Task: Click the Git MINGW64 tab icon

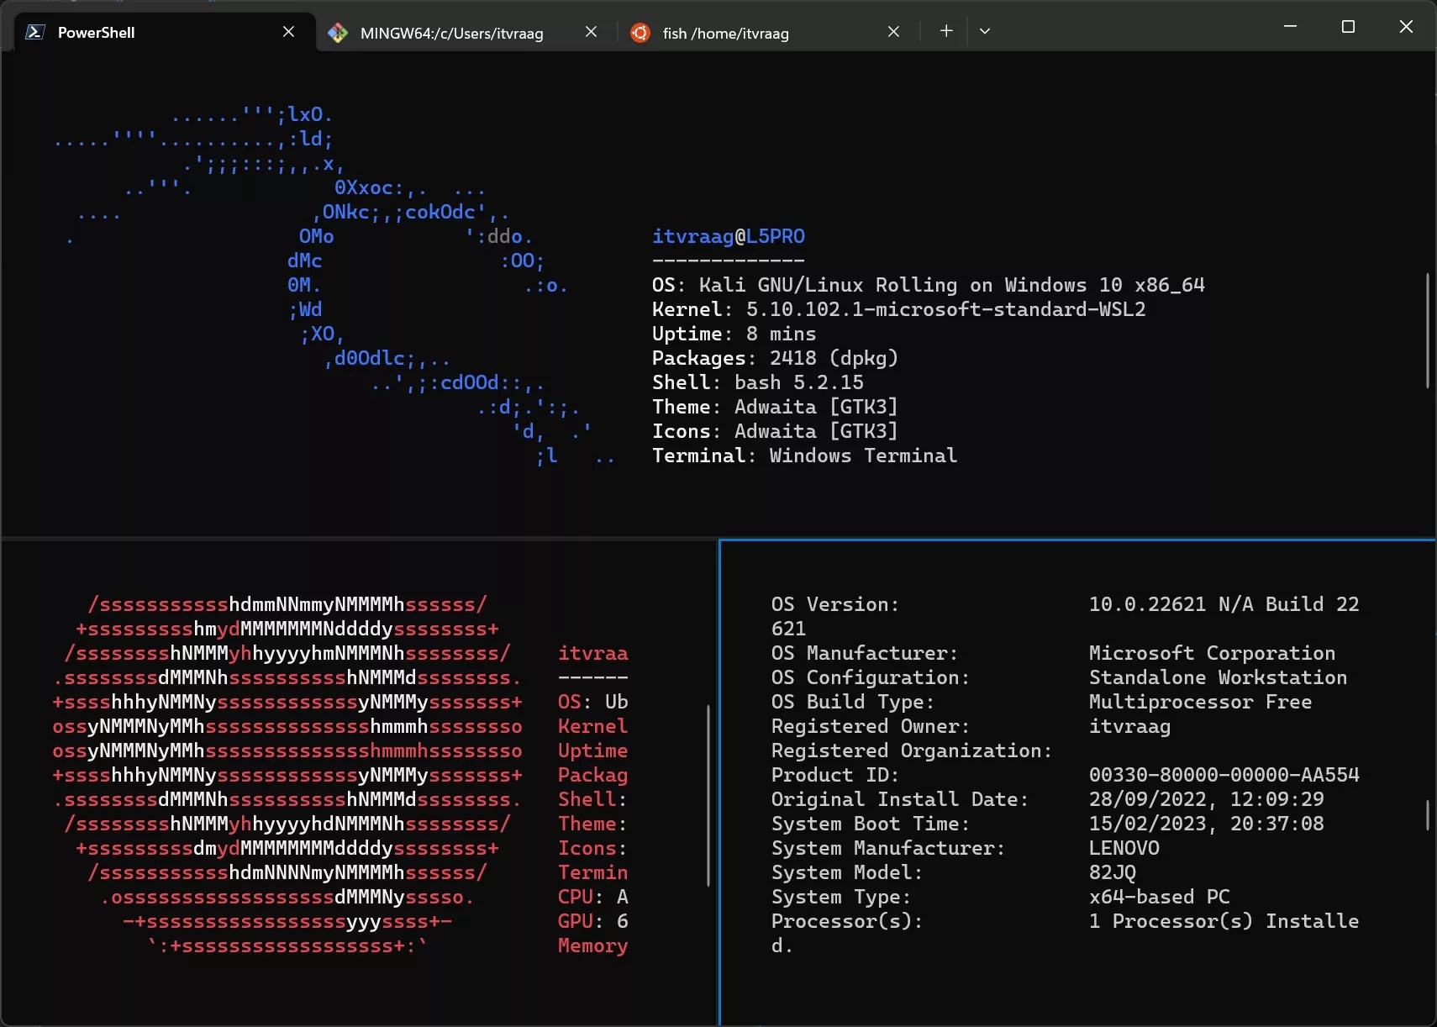Action: click(337, 32)
